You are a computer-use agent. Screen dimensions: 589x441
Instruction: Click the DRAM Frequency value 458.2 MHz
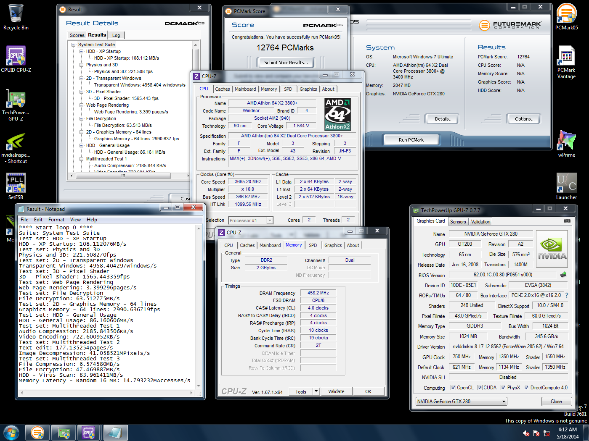point(318,293)
